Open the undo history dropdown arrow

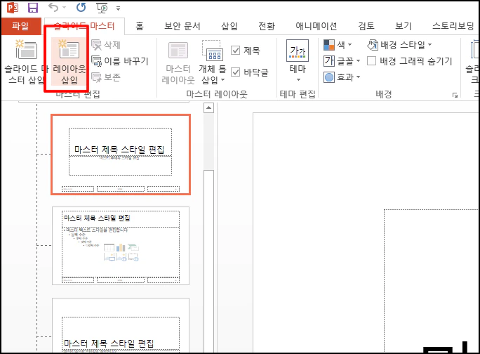pyautogui.click(x=65, y=7)
